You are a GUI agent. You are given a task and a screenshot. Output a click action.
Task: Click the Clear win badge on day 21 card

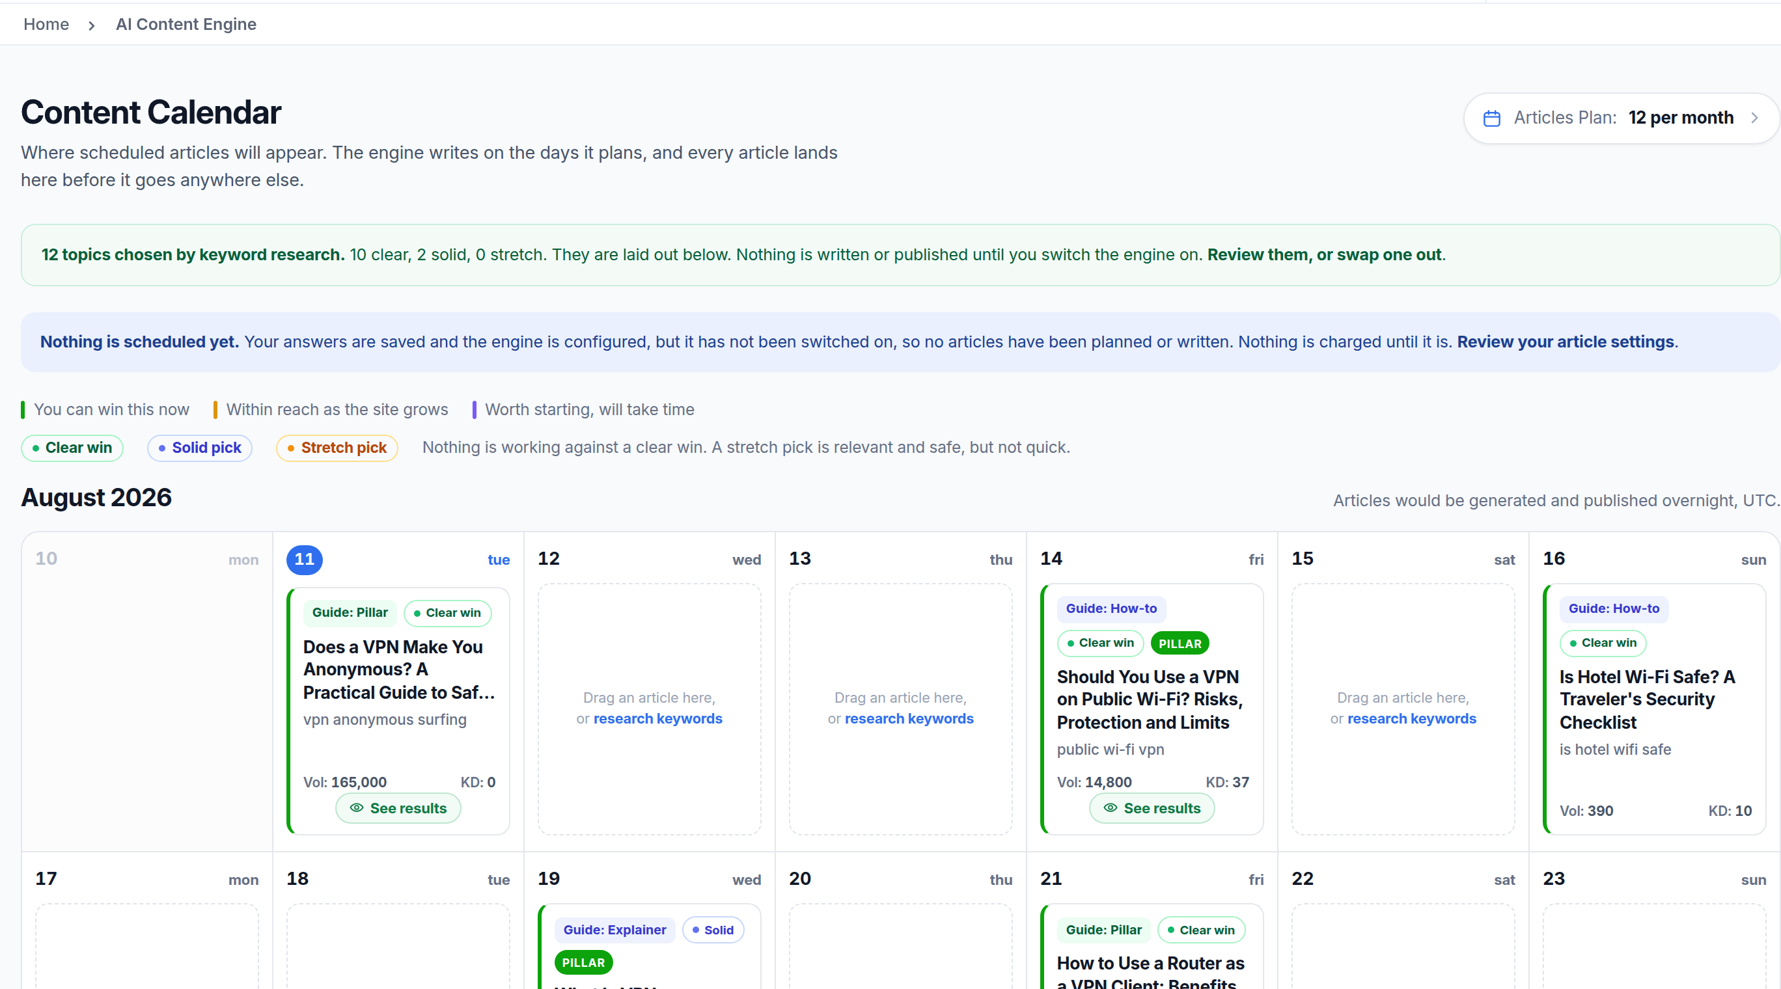(1202, 930)
